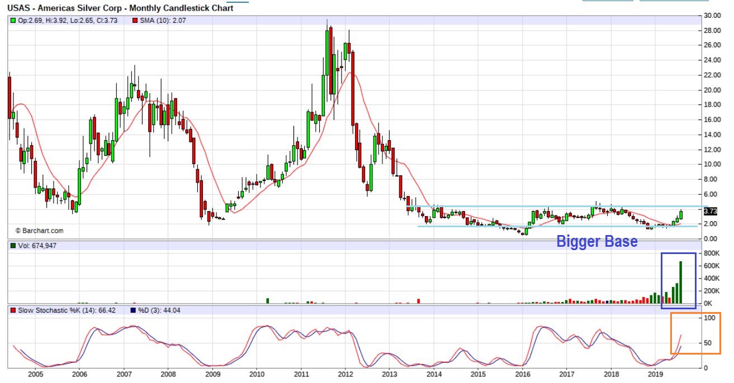
Task: Click the blue %D (3) legend swatch
Action: point(132,310)
